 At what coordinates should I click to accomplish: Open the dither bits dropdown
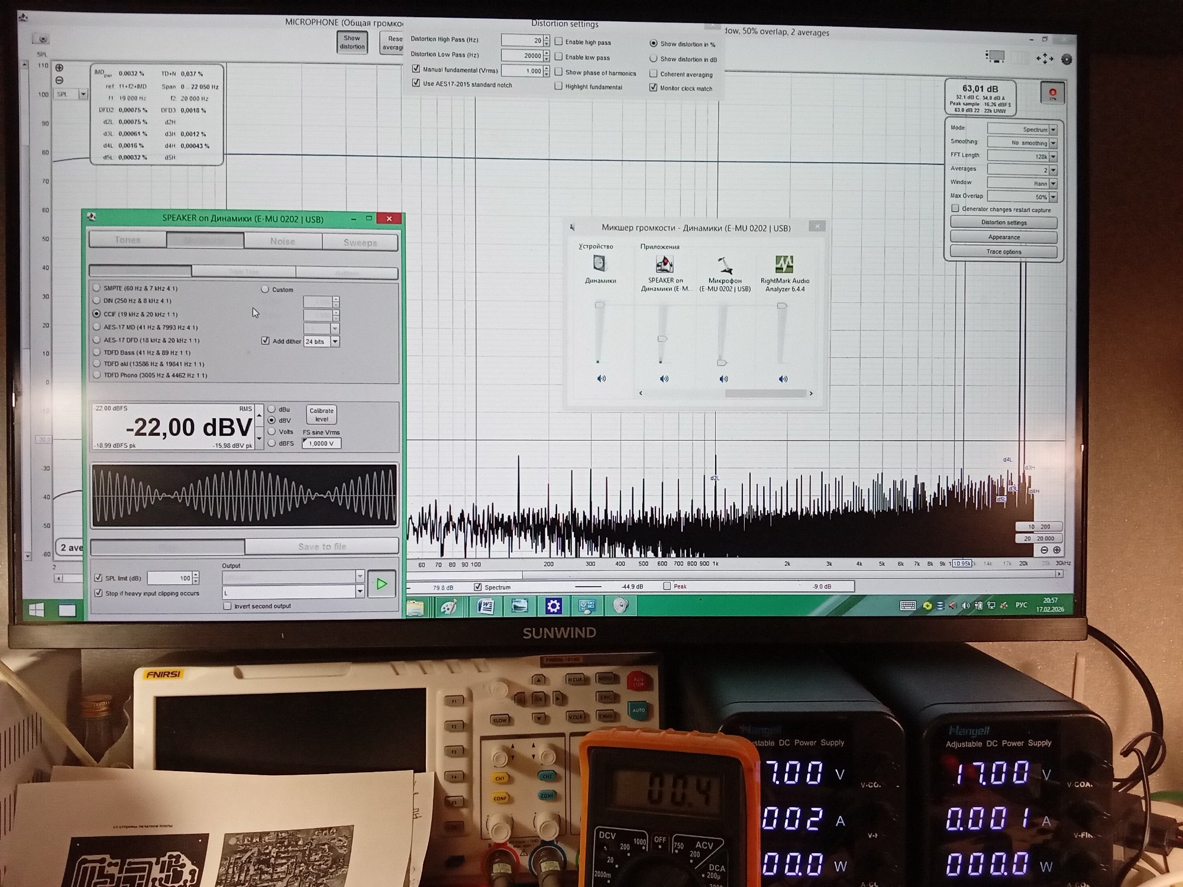335,341
